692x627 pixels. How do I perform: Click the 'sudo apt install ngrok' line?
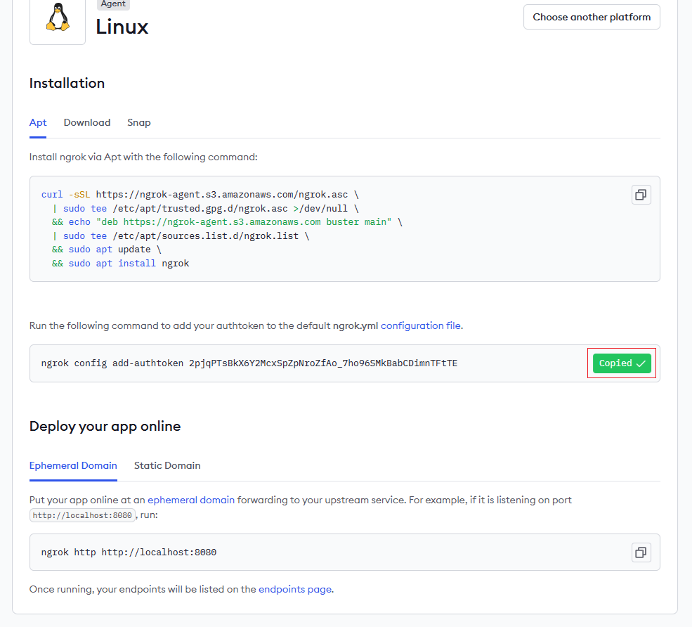click(x=120, y=264)
